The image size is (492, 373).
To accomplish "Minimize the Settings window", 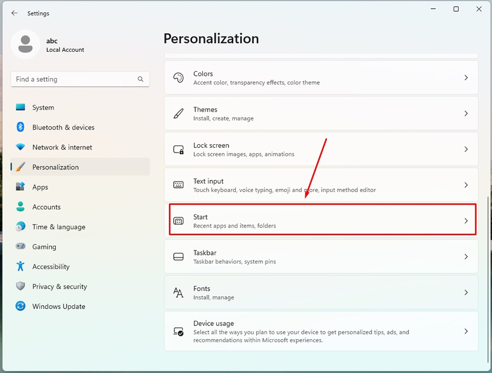I will [x=434, y=9].
